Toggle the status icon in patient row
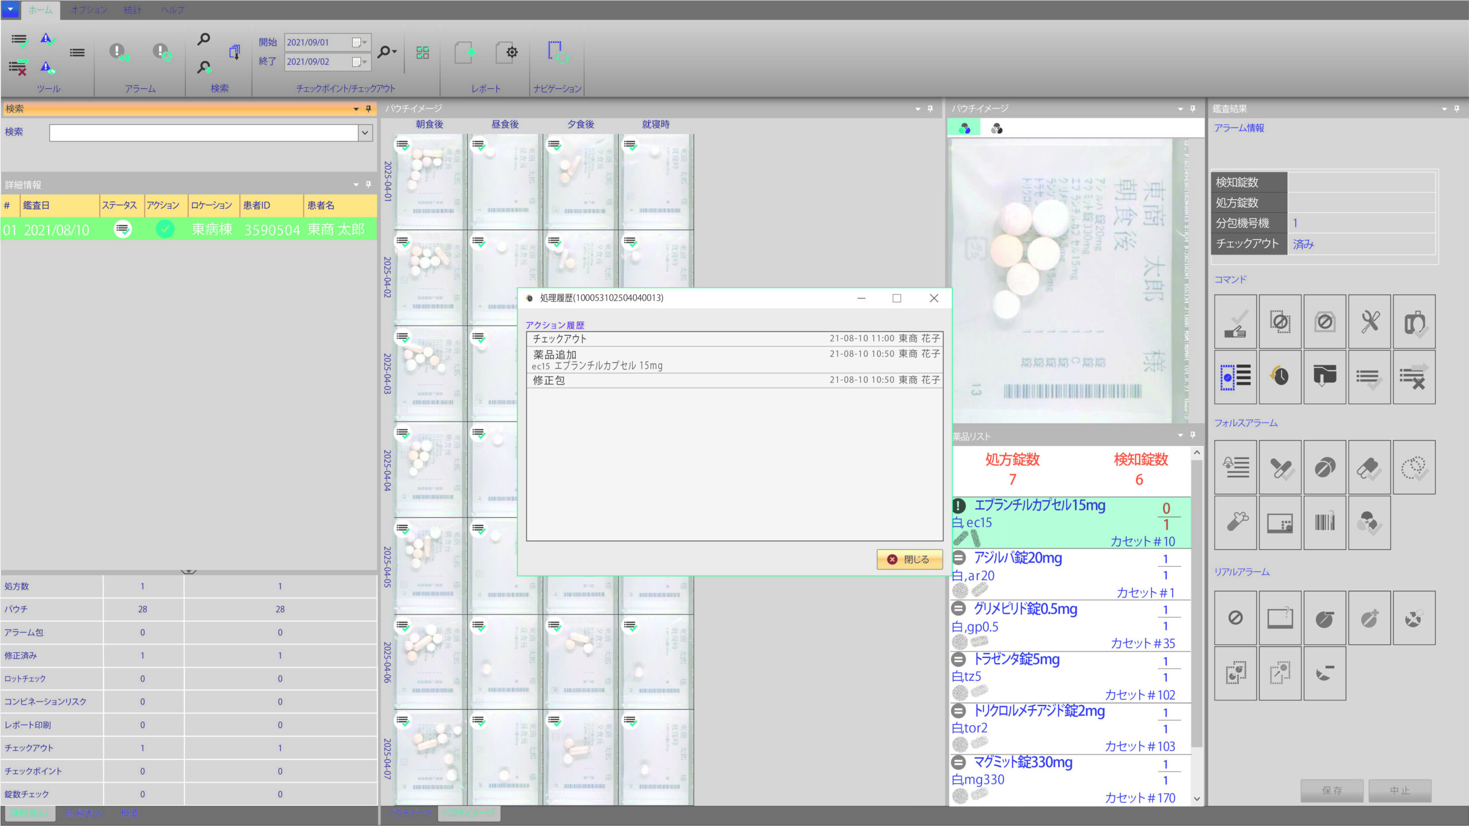This screenshot has width=1469, height=826. coord(123,229)
